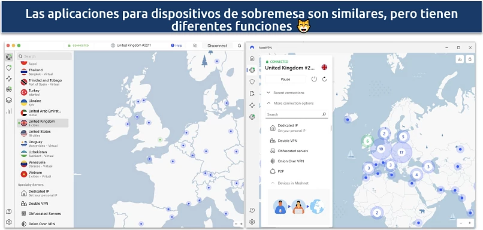Viewport: 483px width, 230px height.
Task: Open Home icon in Windows NordVPN sidebar
Action: point(252,58)
